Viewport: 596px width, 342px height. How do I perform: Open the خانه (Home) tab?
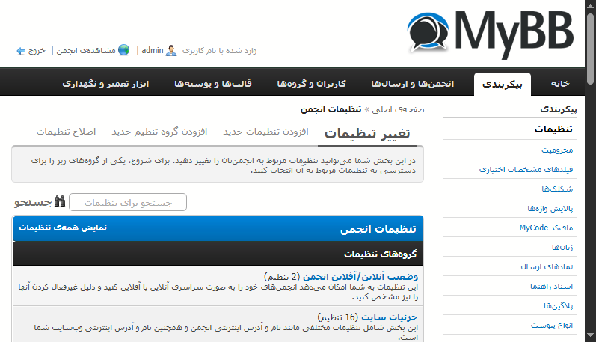560,83
